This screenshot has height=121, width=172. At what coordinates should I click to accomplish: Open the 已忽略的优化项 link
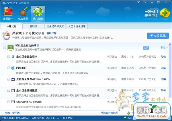coord(109,113)
